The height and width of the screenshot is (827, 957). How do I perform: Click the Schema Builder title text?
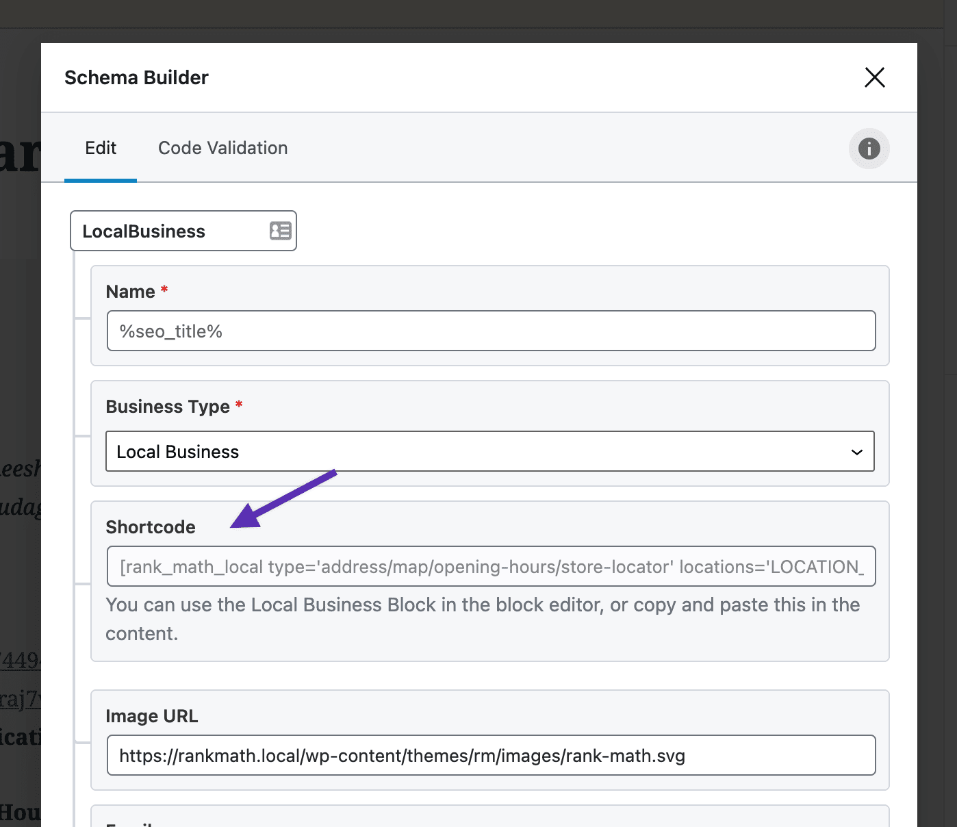(x=136, y=77)
